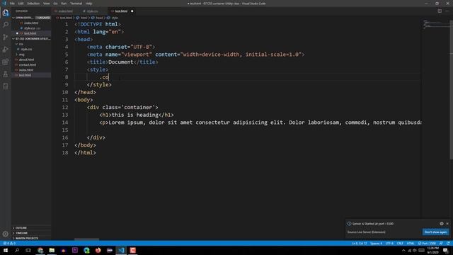Viewport: 453px width, 255px height.
Task: Click the notifications bell in status bar
Action: (x=448, y=244)
